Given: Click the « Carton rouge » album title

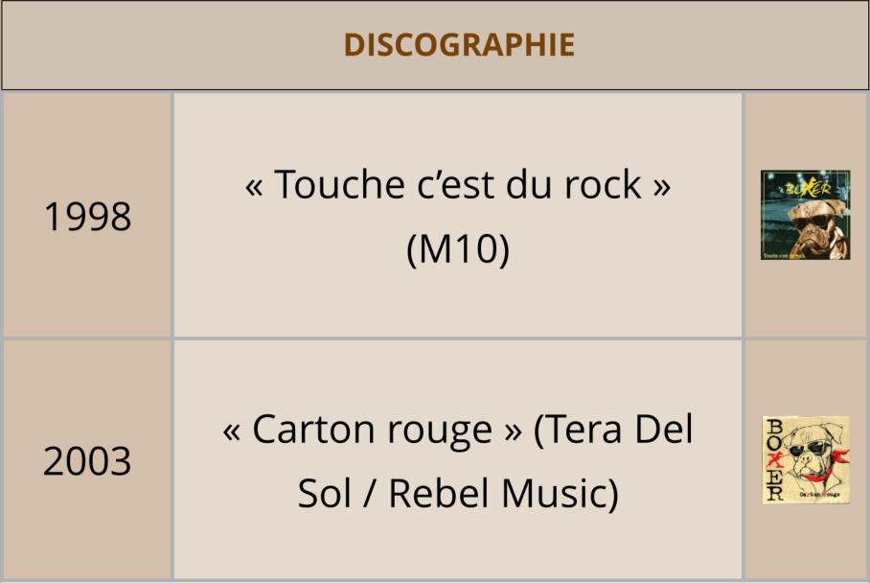Looking at the screenshot, I should click(372, 431).
